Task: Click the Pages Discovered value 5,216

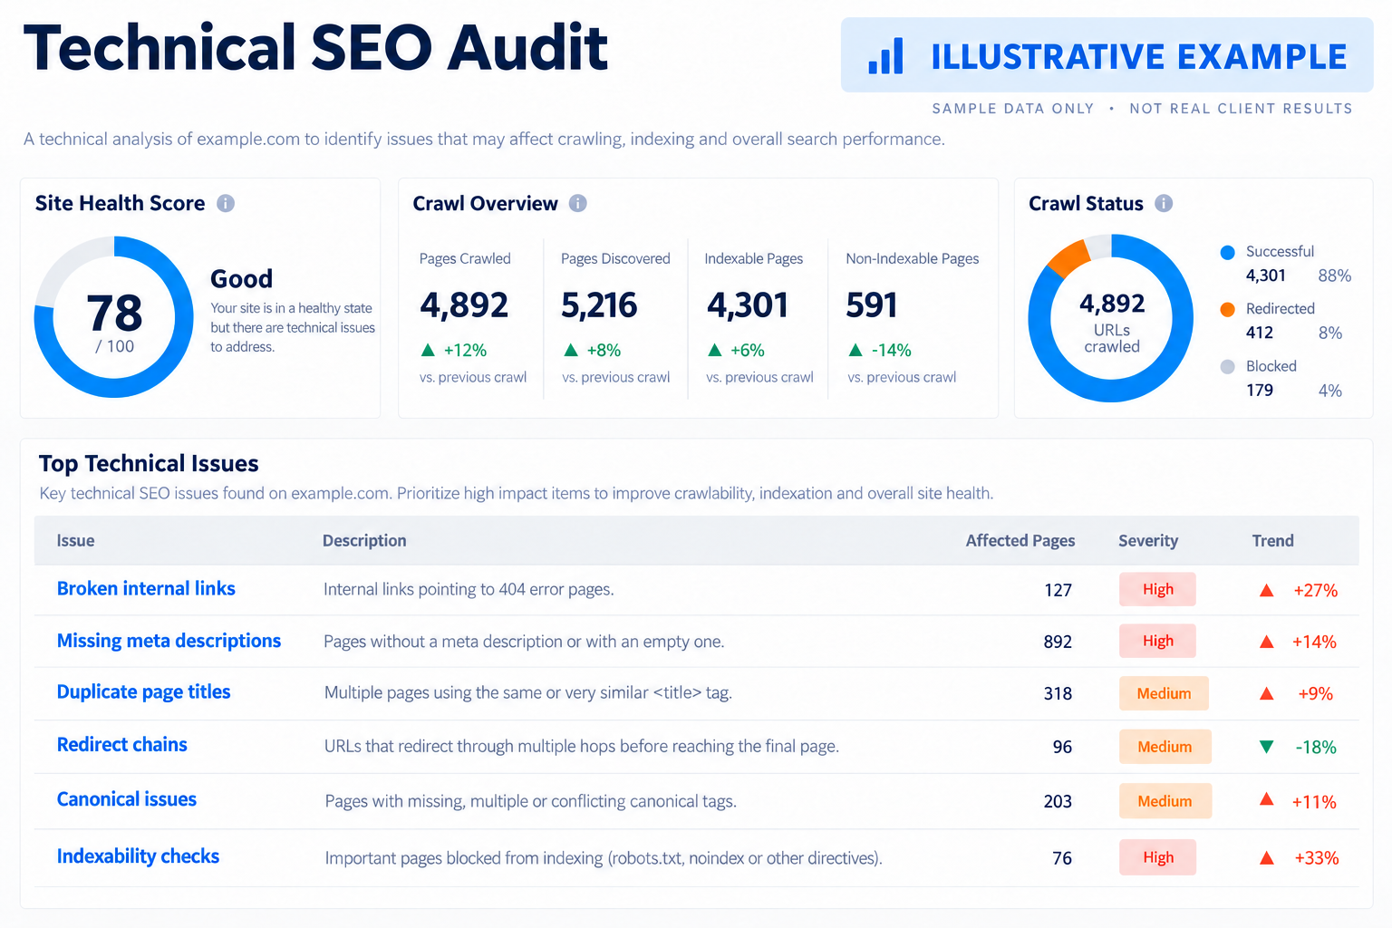Action: pyautogui.click(x=599, y=305)
